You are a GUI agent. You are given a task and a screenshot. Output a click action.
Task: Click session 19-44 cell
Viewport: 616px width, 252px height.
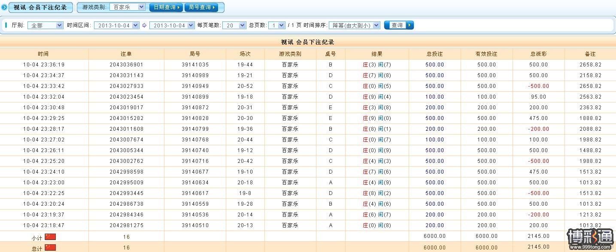pos(245,65)
